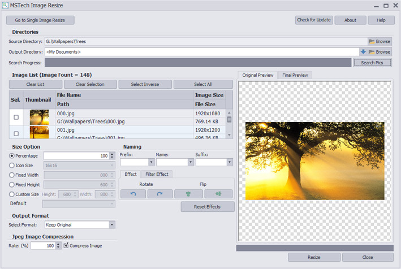The image size is (401, 269).
Task: Click the Resize button
Action: click(314, 257)
